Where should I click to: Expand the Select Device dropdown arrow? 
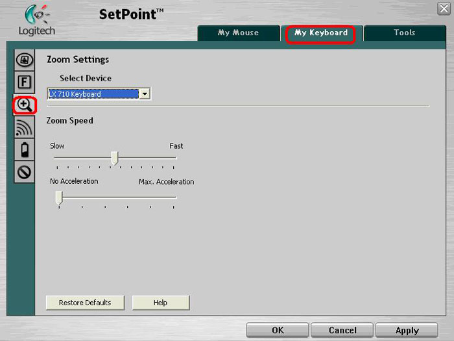click(145, 94)
